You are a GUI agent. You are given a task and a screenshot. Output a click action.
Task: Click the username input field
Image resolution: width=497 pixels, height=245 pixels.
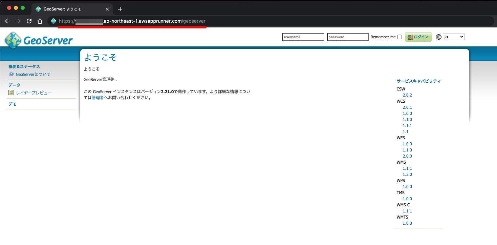pyautogui.click(x=303, y=37)
